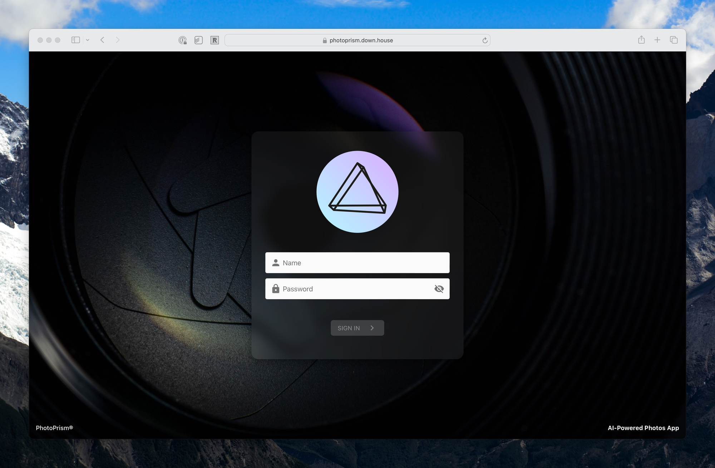Click the PhotoPrism logo icon

pyautogui.click(x=357, y=191)
